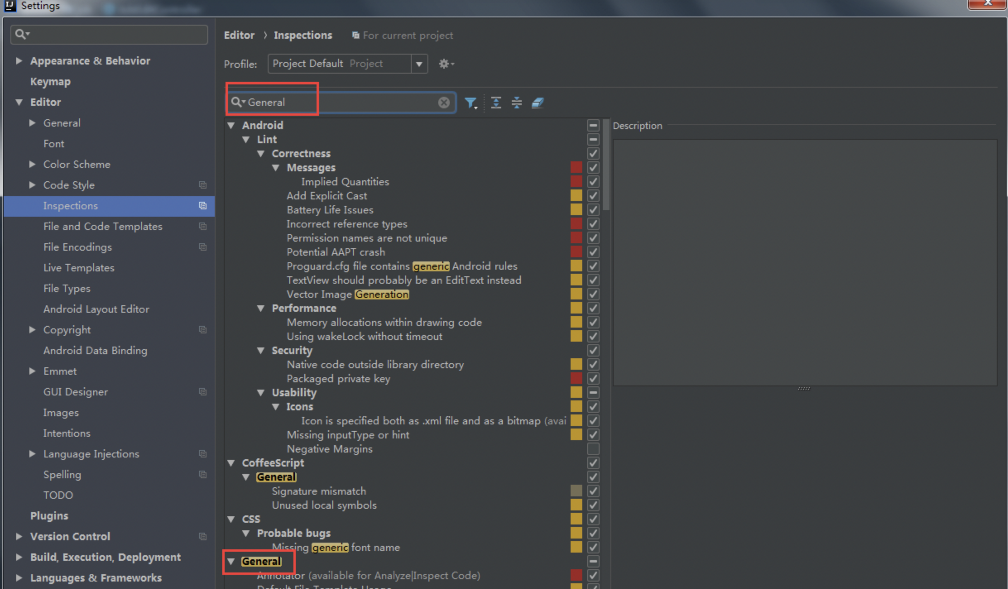1008x589 pixels.
Task: Uncheck the Packaged private key inspection
Action: click(593, 378)
